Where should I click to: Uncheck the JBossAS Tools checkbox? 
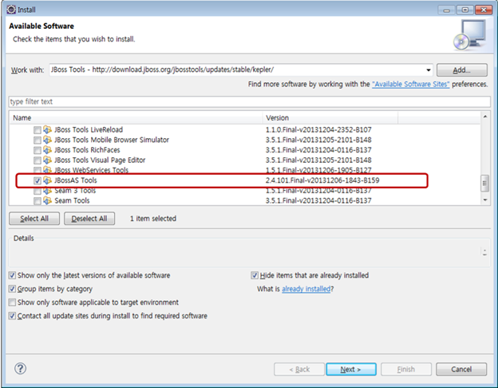pos(38,180)
